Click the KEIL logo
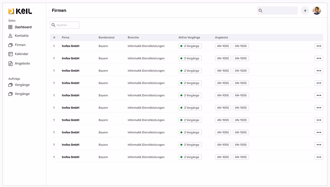 point(20,11)
